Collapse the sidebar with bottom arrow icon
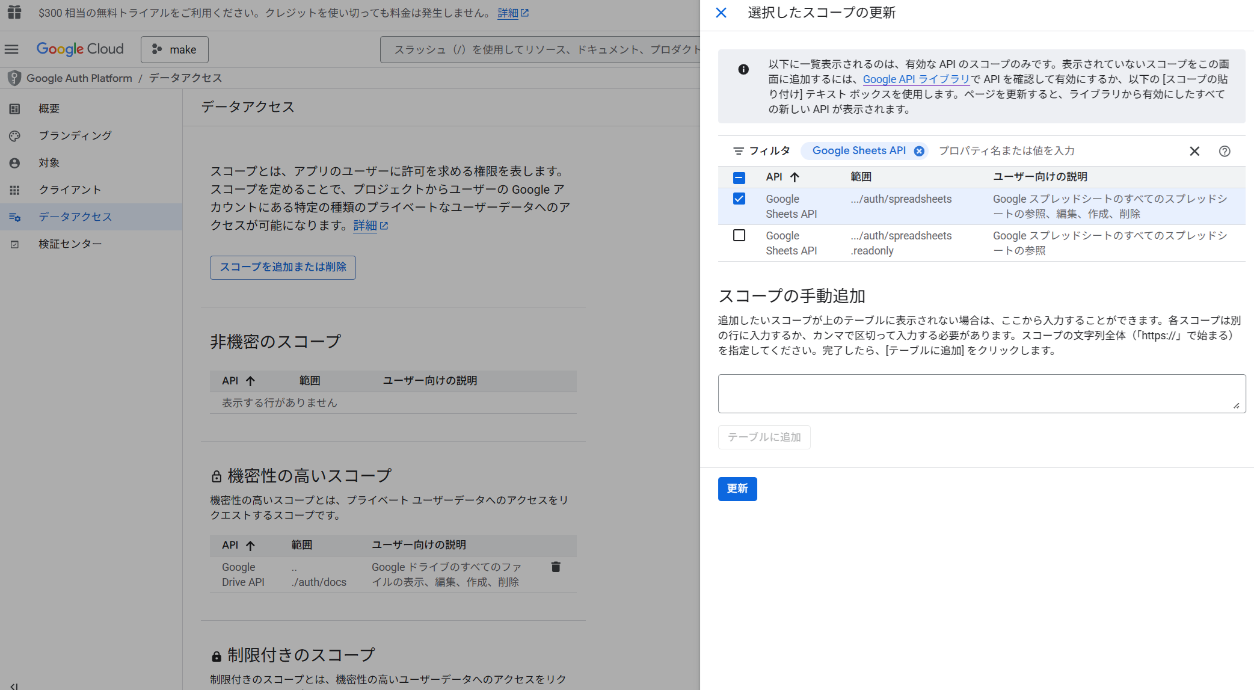This screenshot has height=690, width=1254. [14, 686]
